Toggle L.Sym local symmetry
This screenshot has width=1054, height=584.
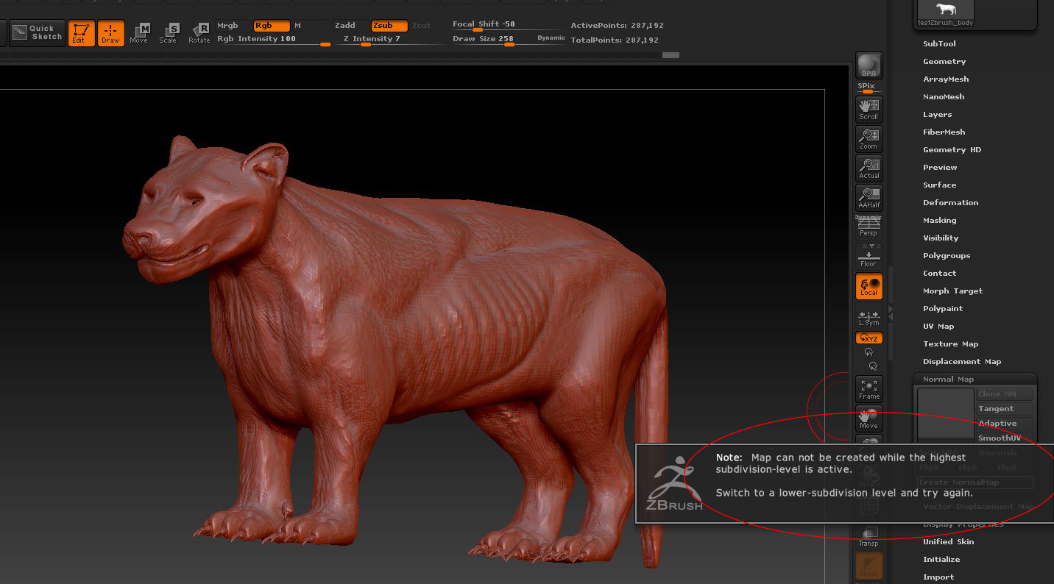tap(869, 318)
